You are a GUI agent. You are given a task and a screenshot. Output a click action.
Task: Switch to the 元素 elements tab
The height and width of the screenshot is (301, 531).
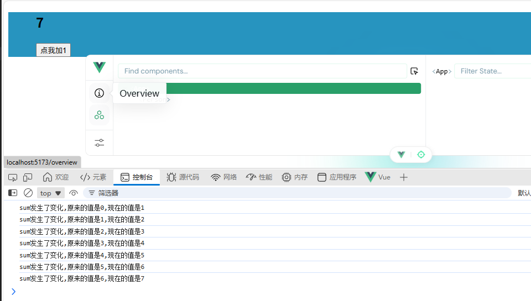pos(93,177)
